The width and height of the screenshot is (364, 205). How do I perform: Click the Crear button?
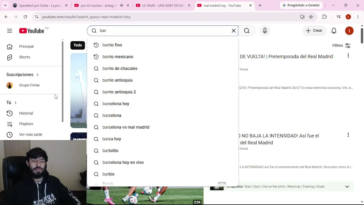[314, 31]
